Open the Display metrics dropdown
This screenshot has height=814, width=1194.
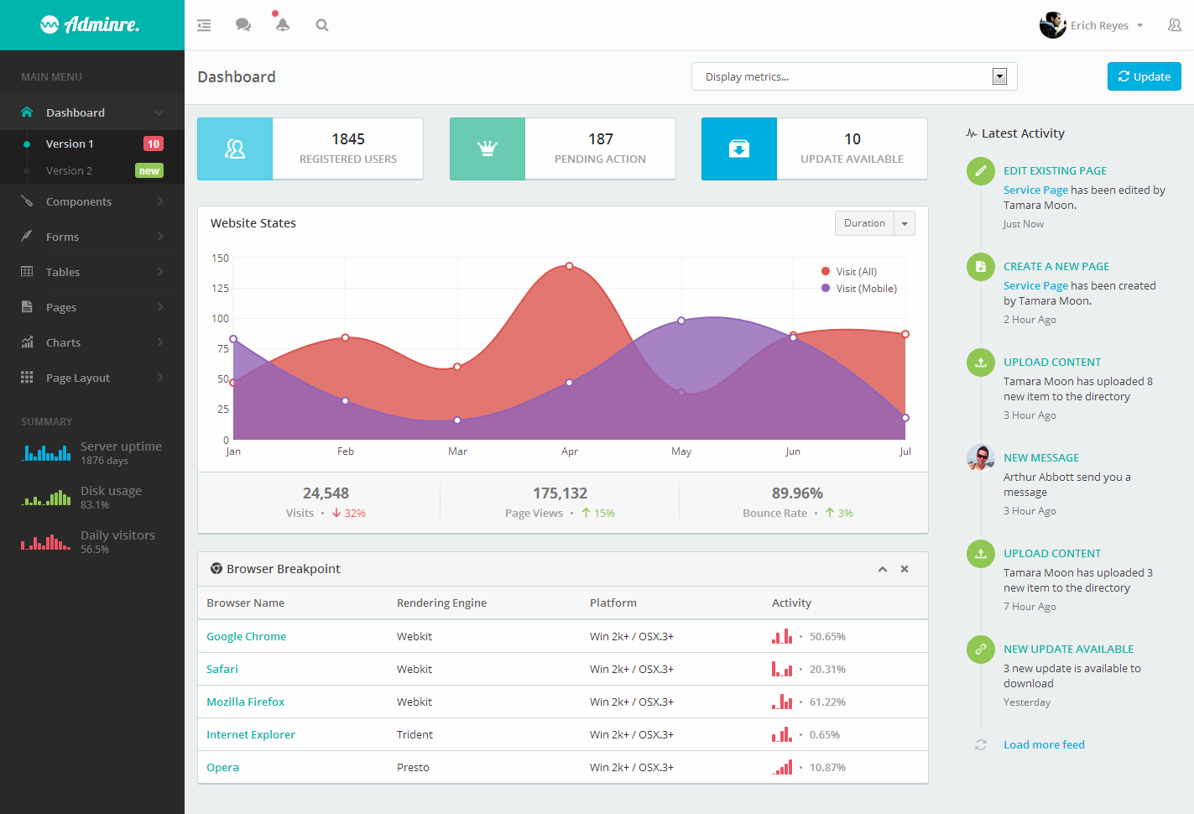pos(854,76)
